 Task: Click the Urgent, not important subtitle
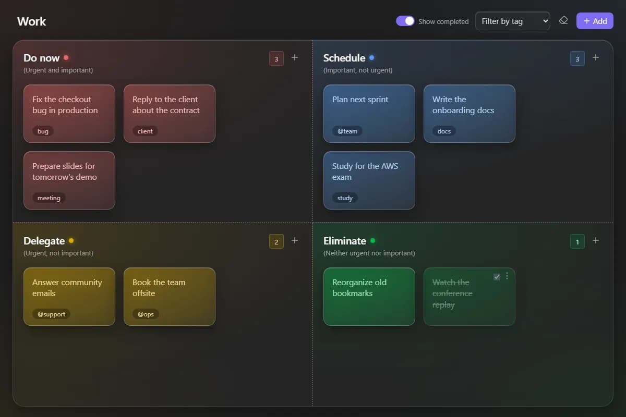(x=58, y=253)
